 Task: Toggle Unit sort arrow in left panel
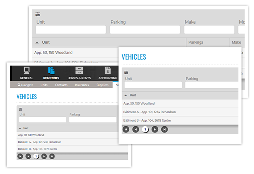[20, 128]
